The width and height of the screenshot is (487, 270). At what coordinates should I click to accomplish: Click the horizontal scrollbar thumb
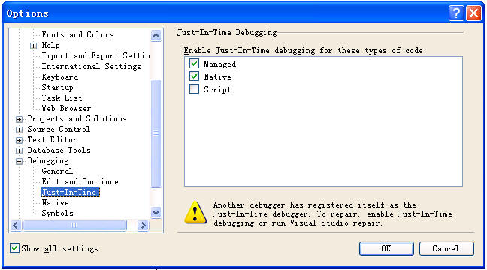point(74,225)
